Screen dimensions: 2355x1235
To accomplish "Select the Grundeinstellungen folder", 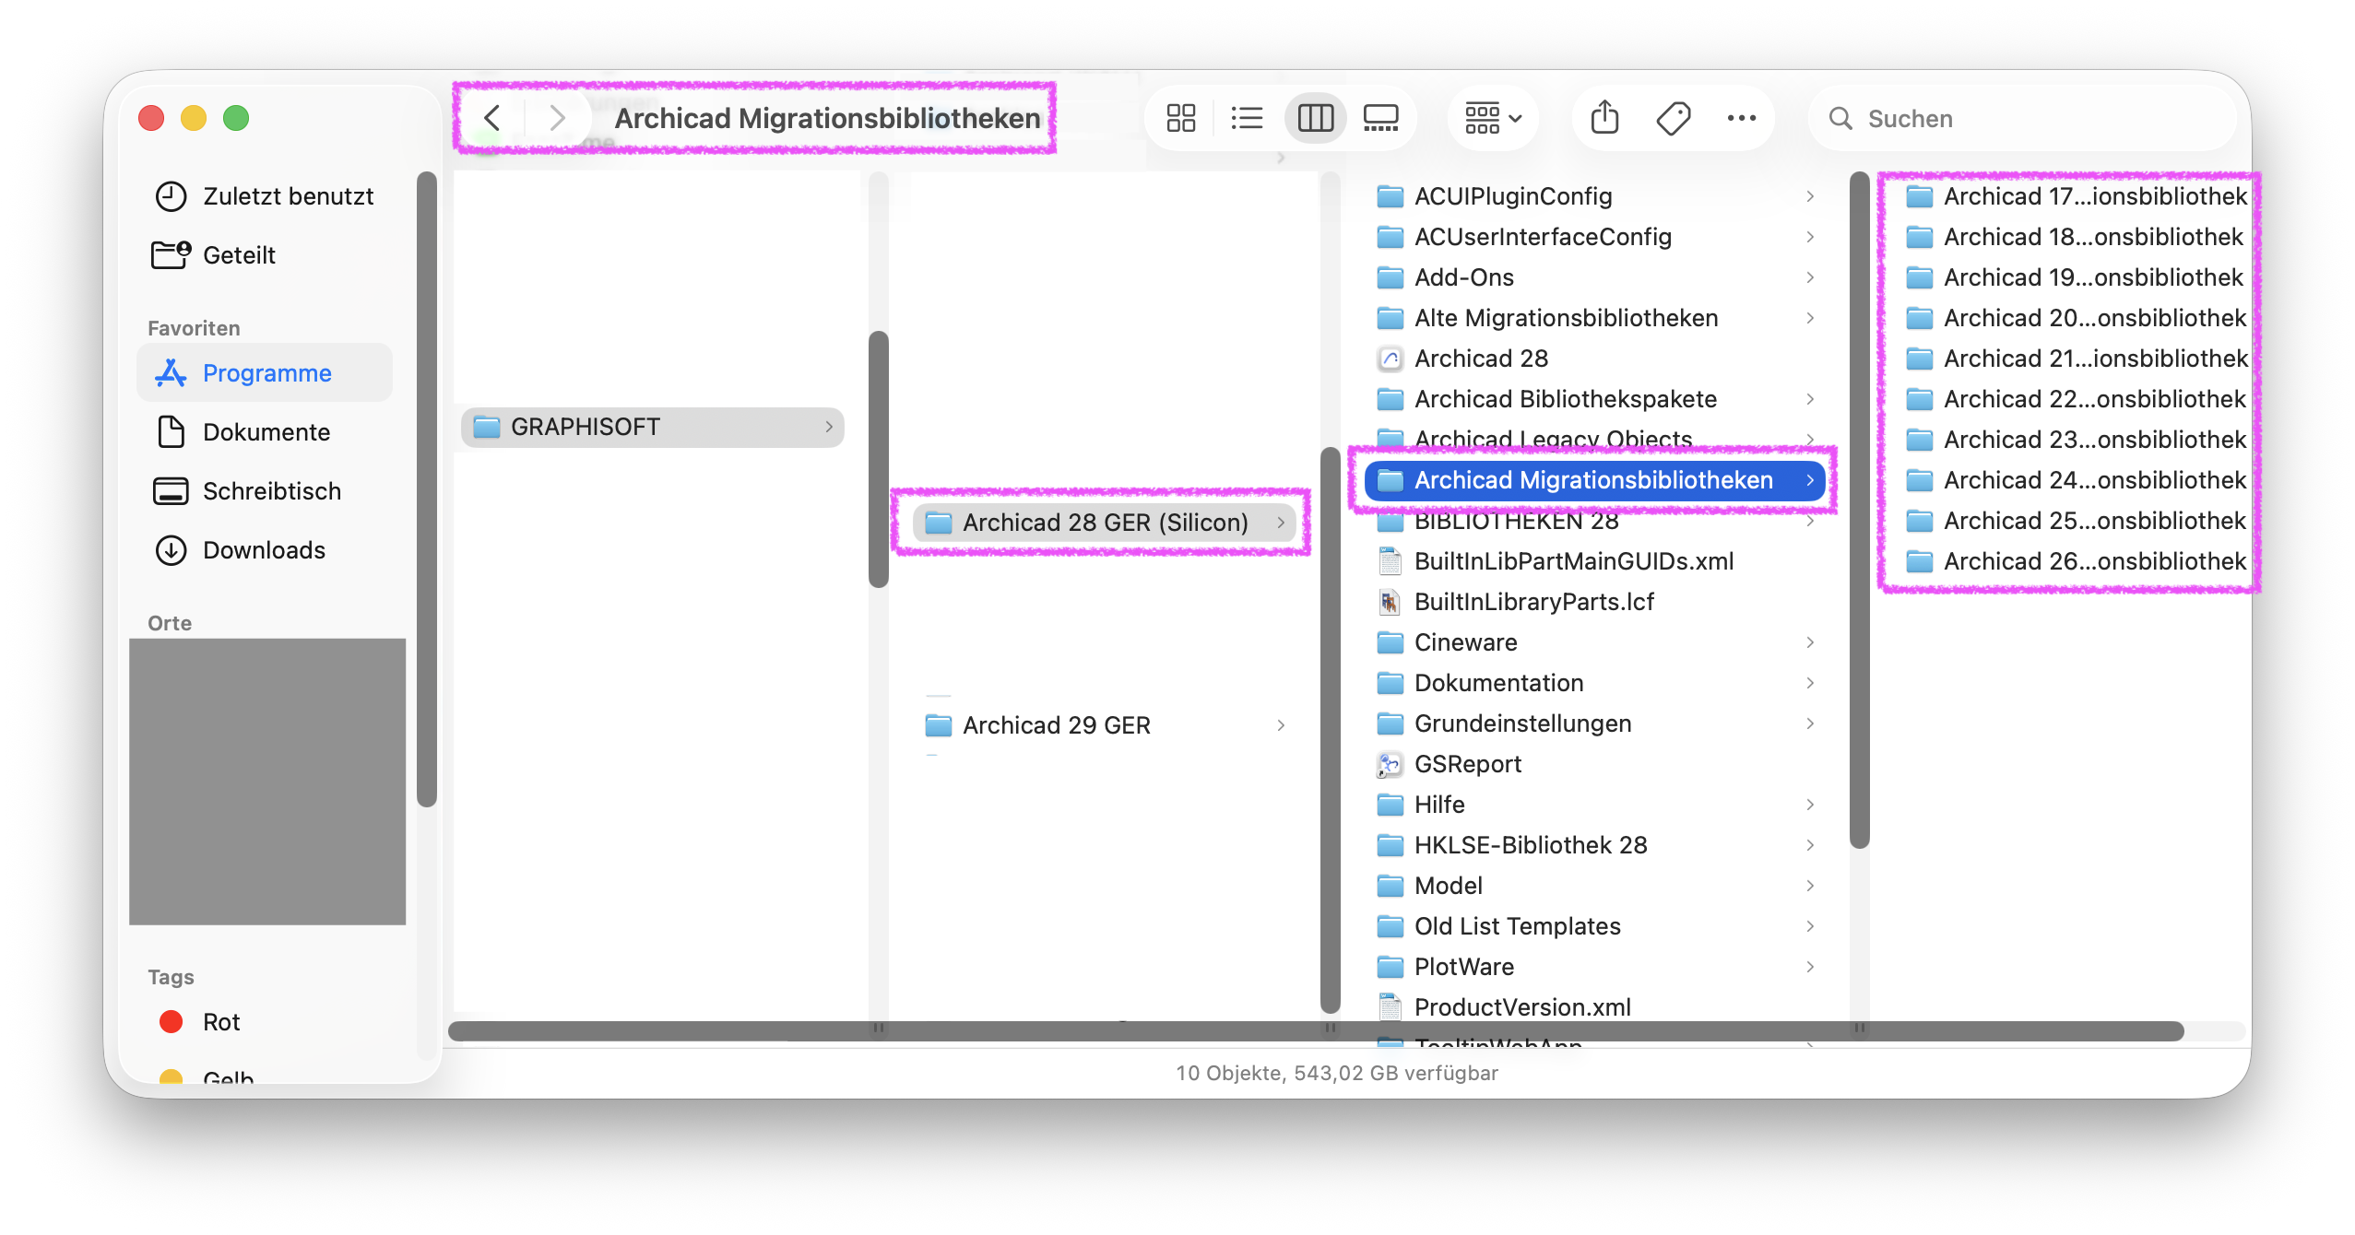I will point(1595,723).
